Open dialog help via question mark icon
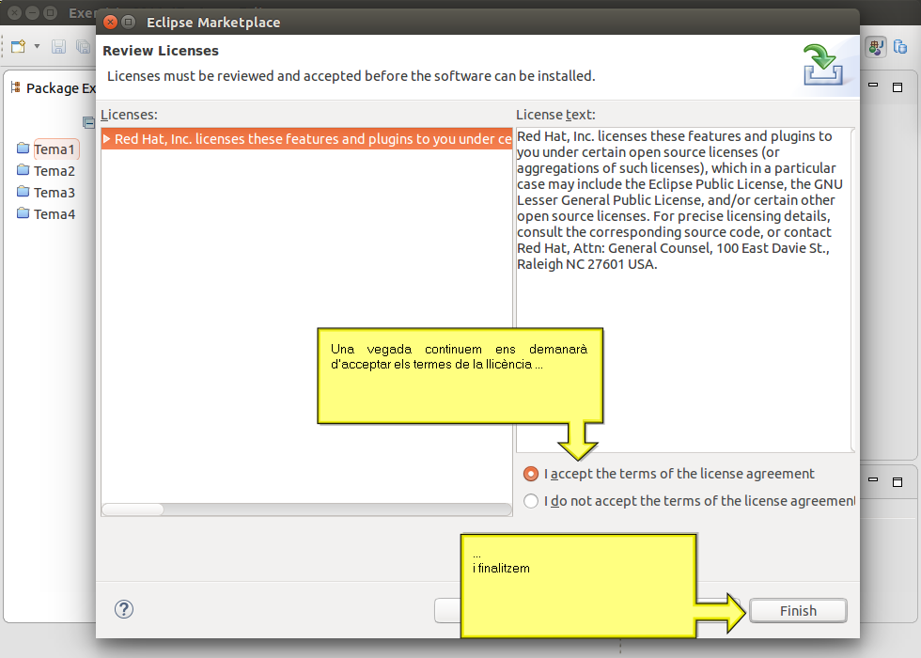Screen dimensions: 921x658 (124, 609)
